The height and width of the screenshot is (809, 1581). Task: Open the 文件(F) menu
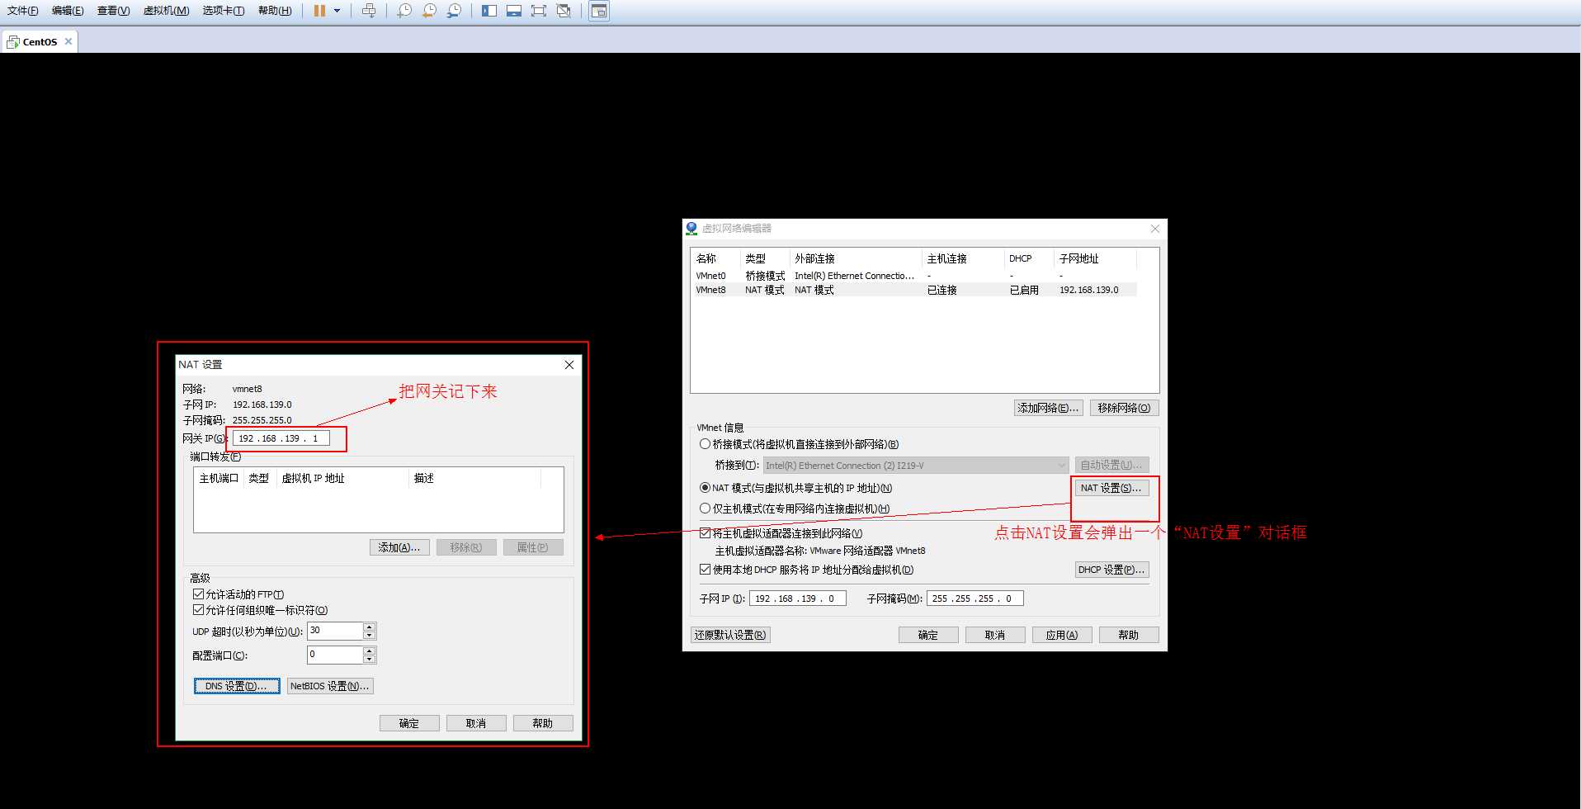point(22,11)
